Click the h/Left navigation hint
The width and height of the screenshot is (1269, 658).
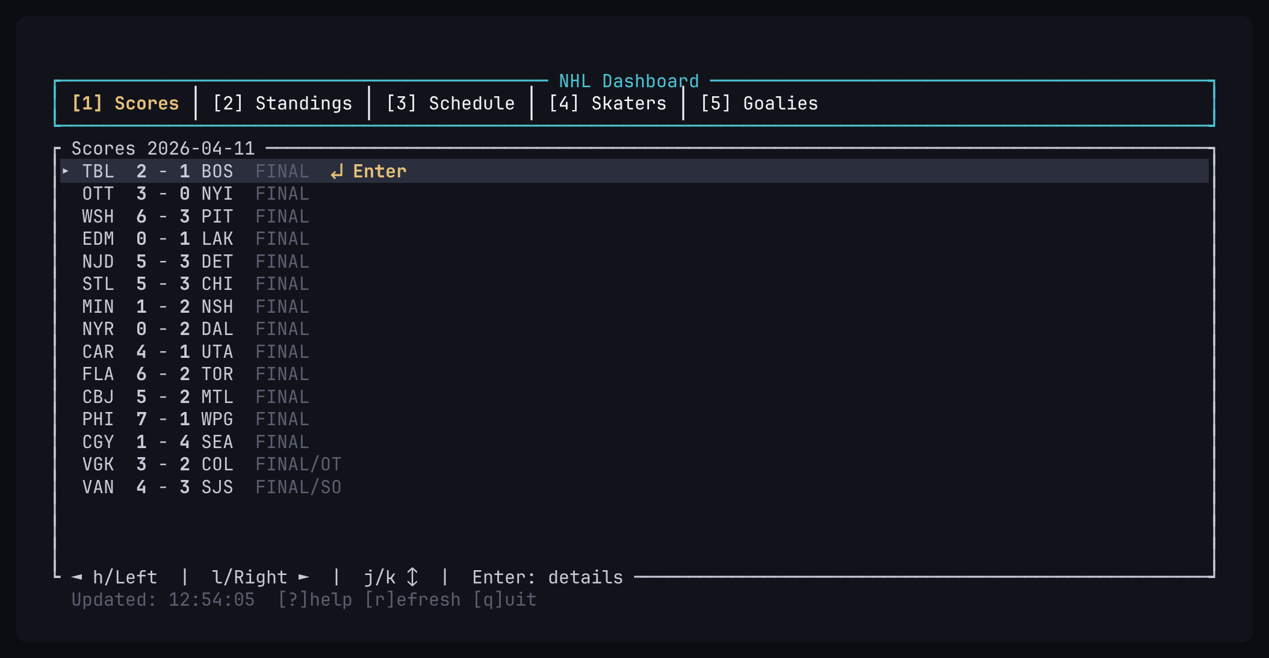point(125,577)
